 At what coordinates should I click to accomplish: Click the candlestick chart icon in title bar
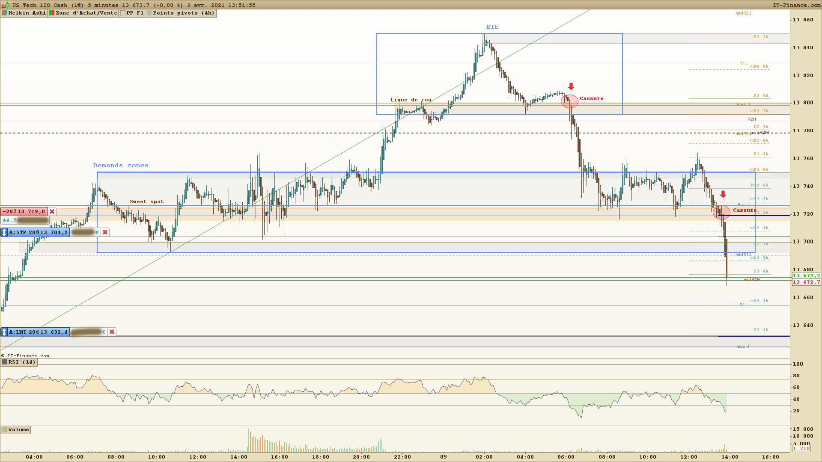point(6,5)
